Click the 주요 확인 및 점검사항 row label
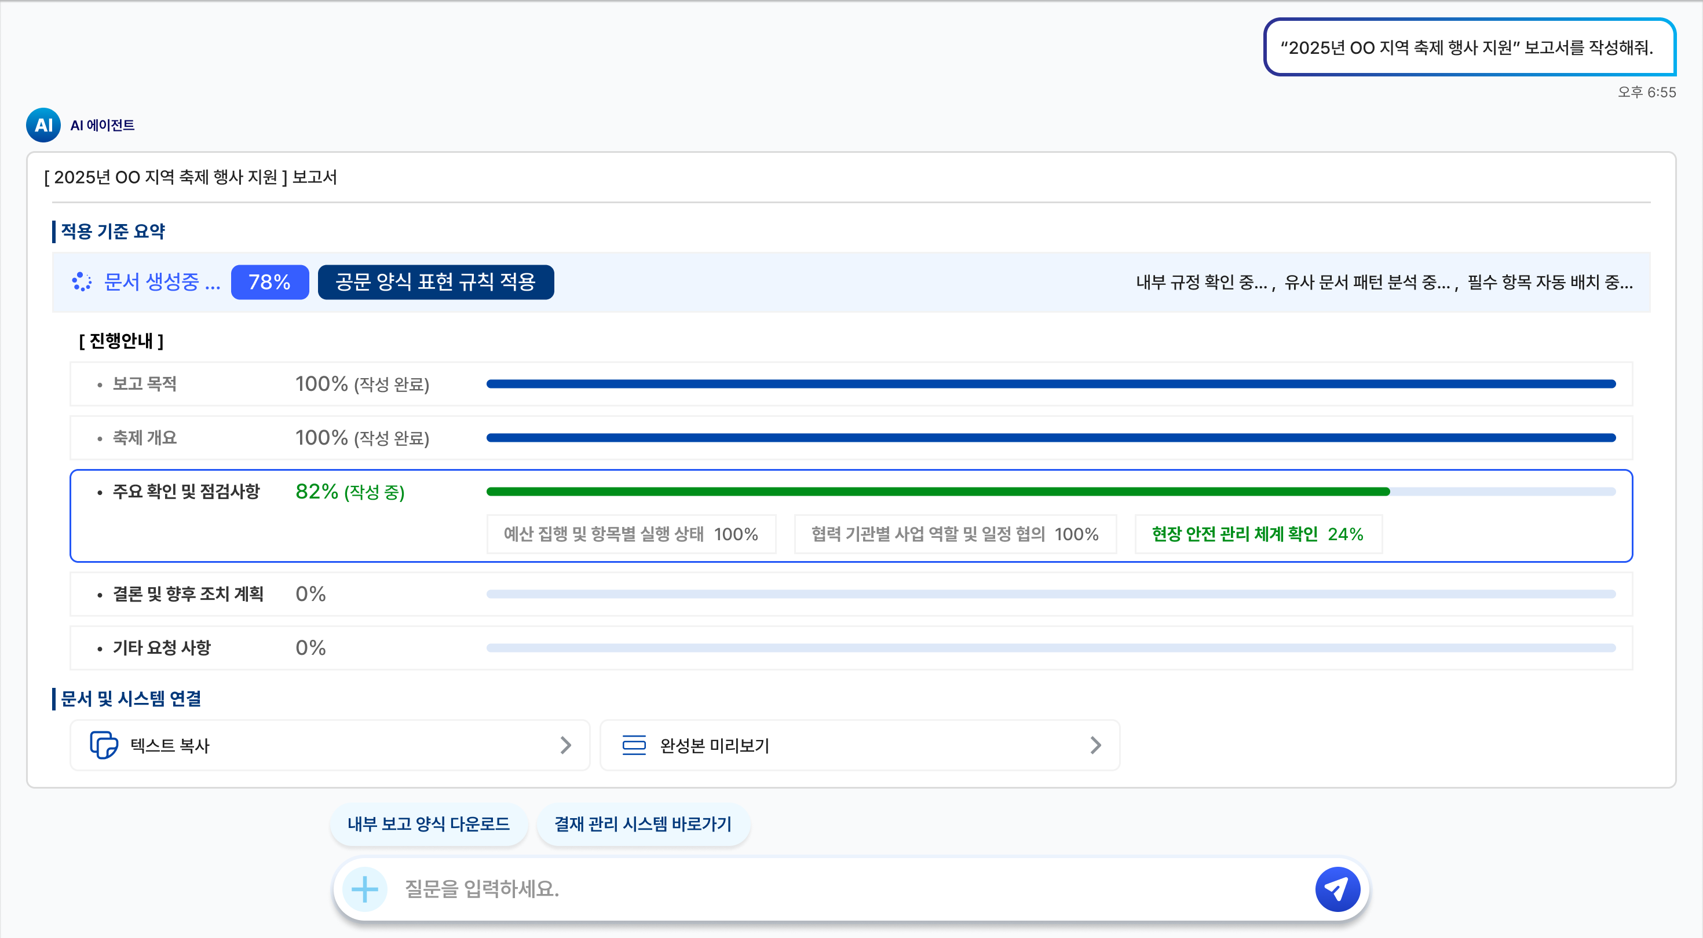 click(x=187, y=492)
